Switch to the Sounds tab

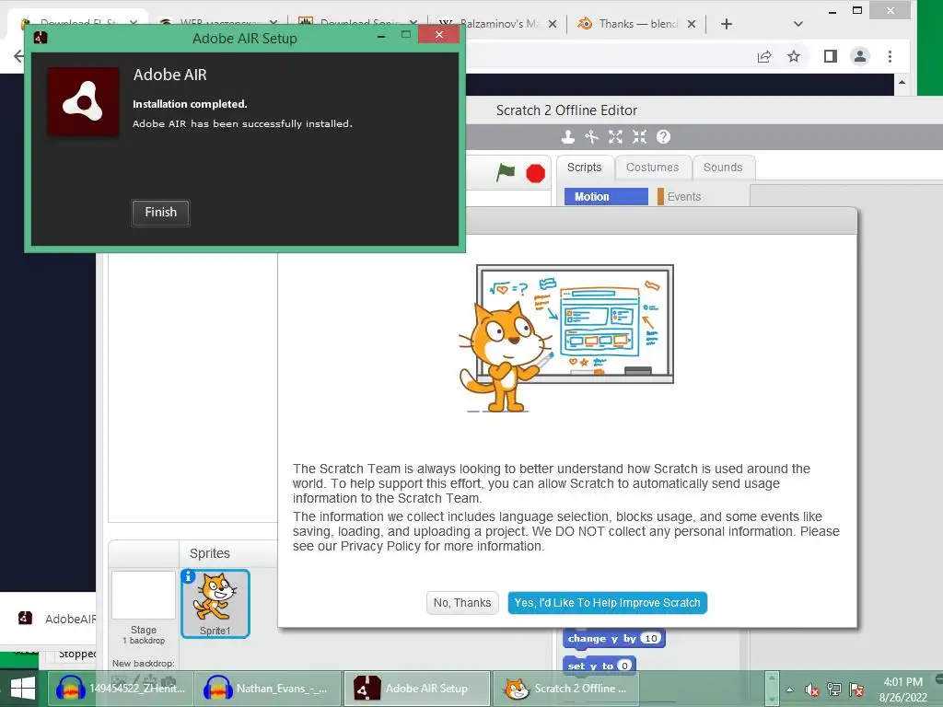pos(723,168)
